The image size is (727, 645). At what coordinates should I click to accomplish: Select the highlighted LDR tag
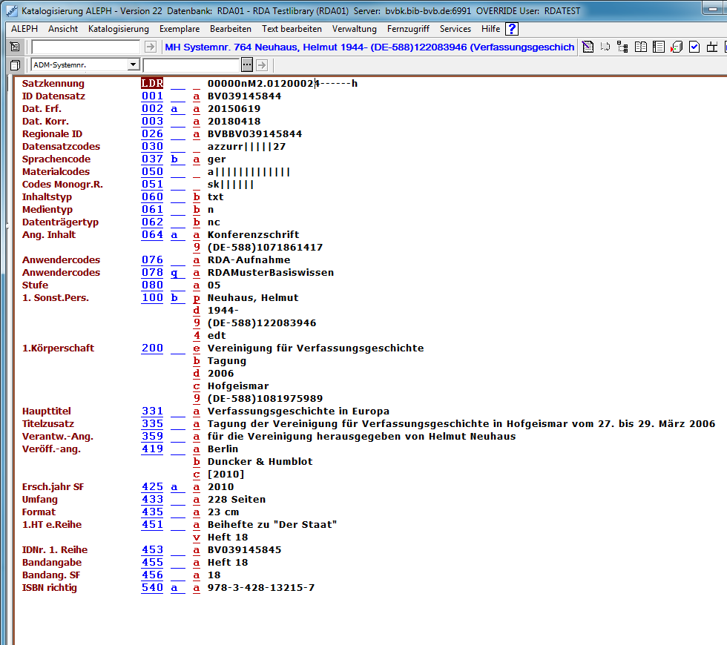152,83
